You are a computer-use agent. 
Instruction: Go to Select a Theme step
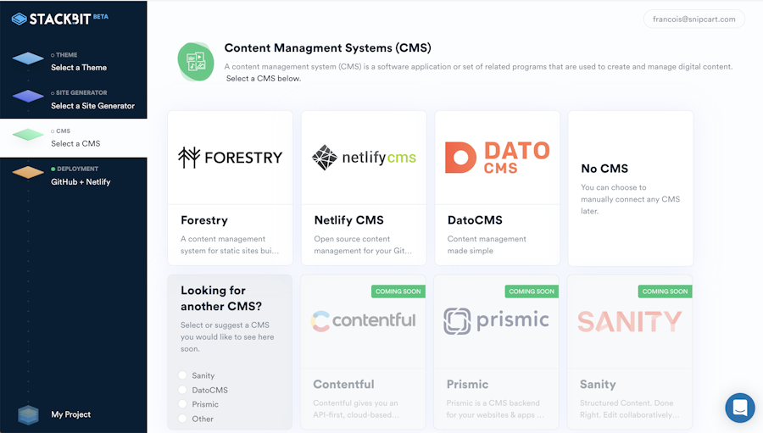click(x=79, y=68)
